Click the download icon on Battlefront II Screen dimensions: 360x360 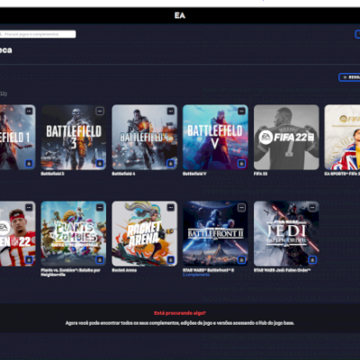click(241, 260)
